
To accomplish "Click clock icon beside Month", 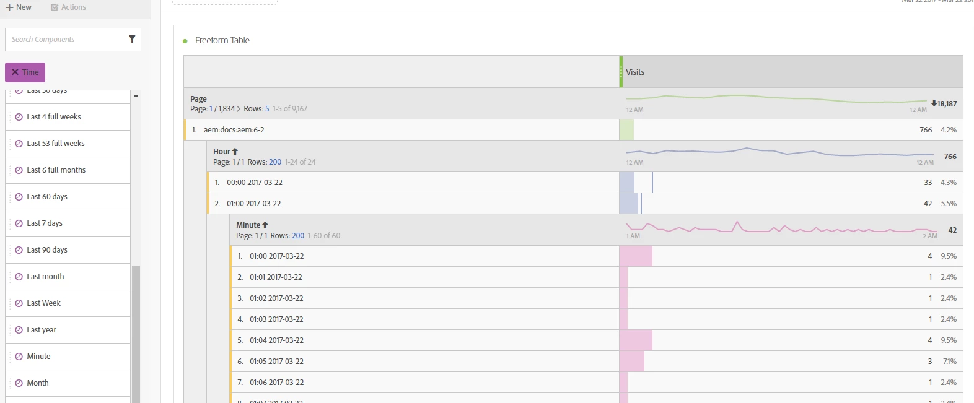I will pos(19,383).
